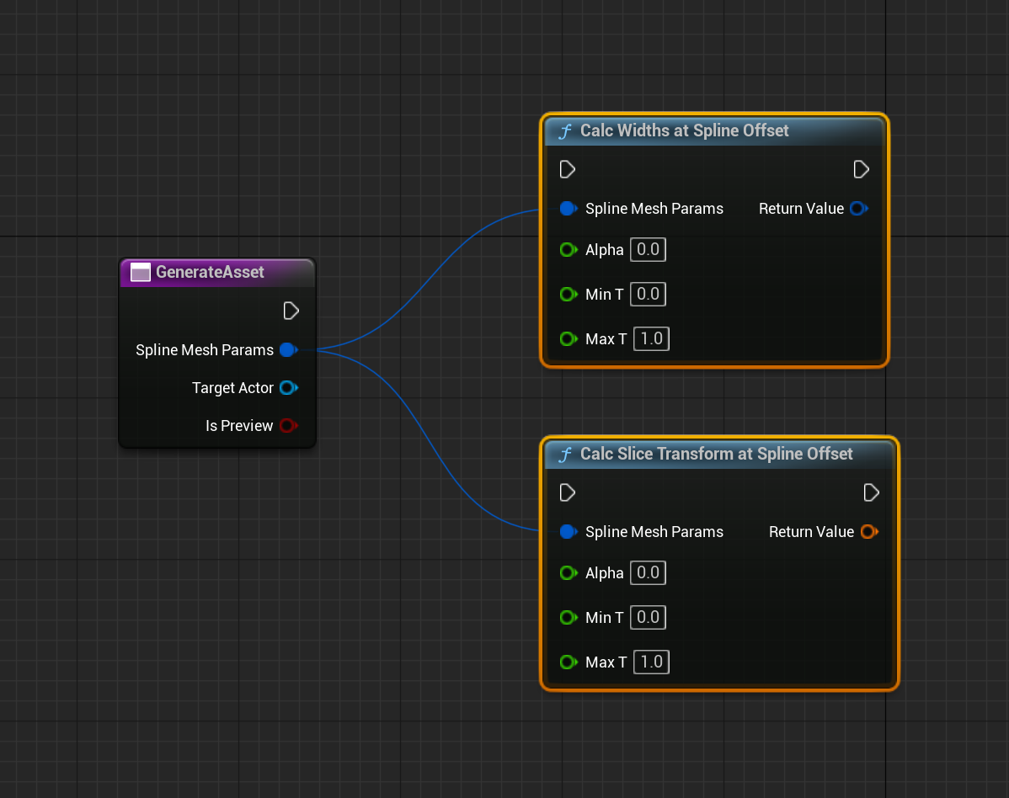
Task: Click execution output pin of Calc Slice Transform node
Action: [x=871, y=493]
